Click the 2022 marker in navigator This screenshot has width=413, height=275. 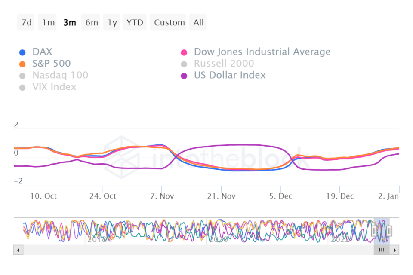pos(340,239)
